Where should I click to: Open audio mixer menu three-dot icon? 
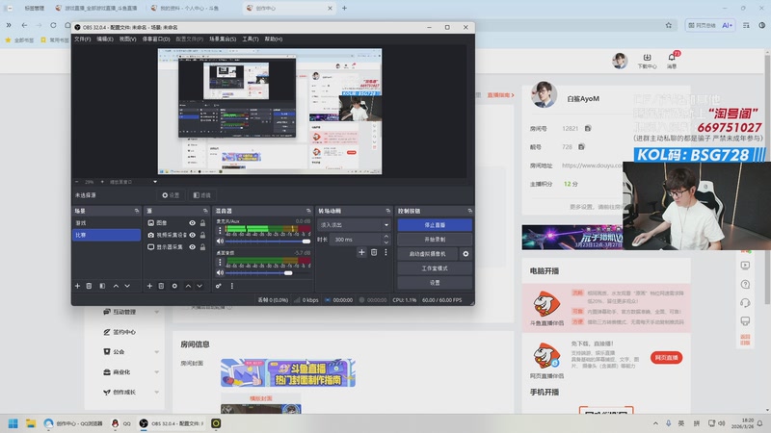coord(232,286)
